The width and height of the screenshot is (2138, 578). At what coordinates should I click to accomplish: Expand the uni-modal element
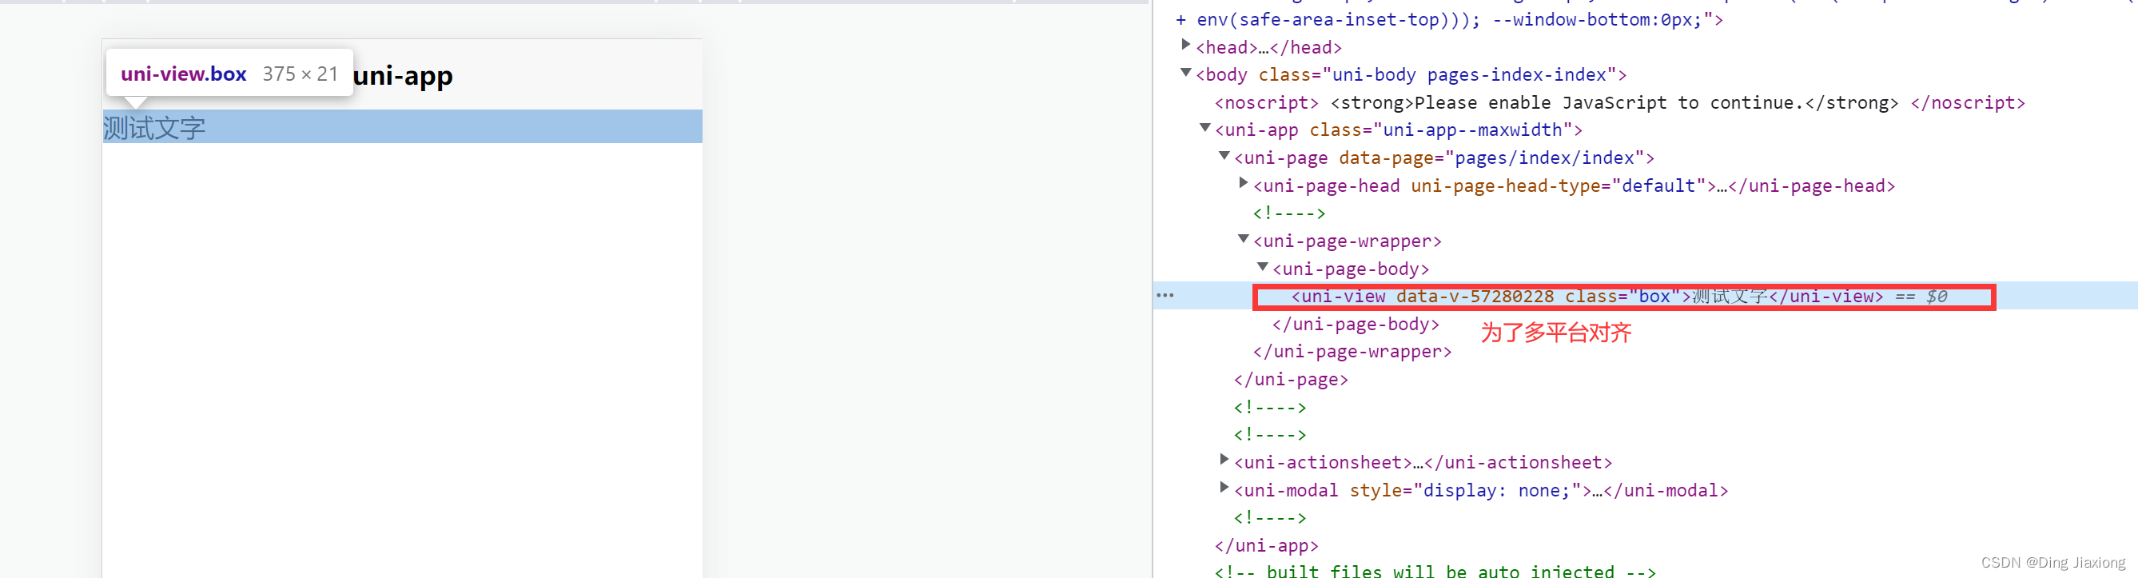[x=1224, y=488]
